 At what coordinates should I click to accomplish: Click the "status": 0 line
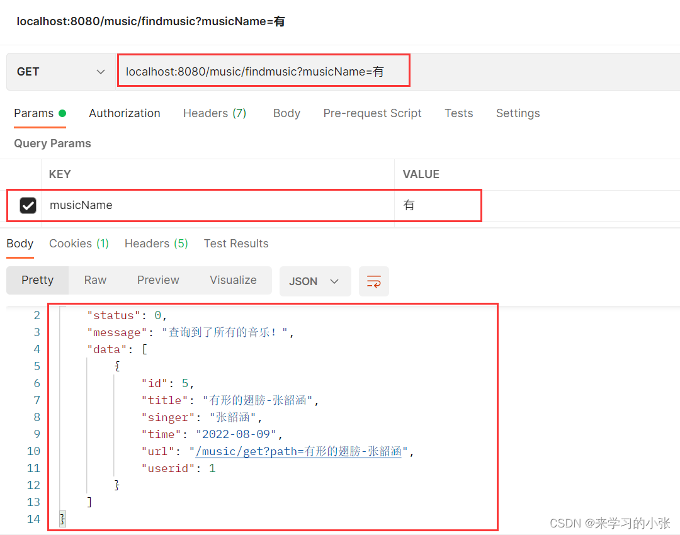[x=127, y=315]
